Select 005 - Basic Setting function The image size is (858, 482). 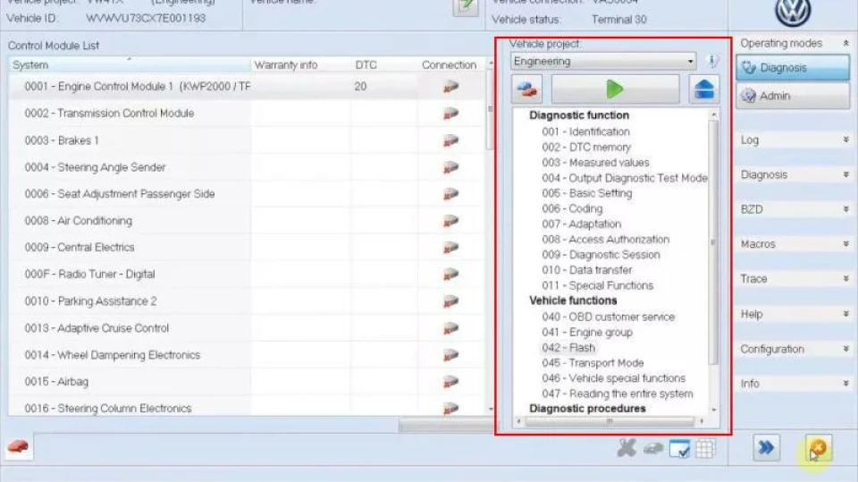[586, 193]
